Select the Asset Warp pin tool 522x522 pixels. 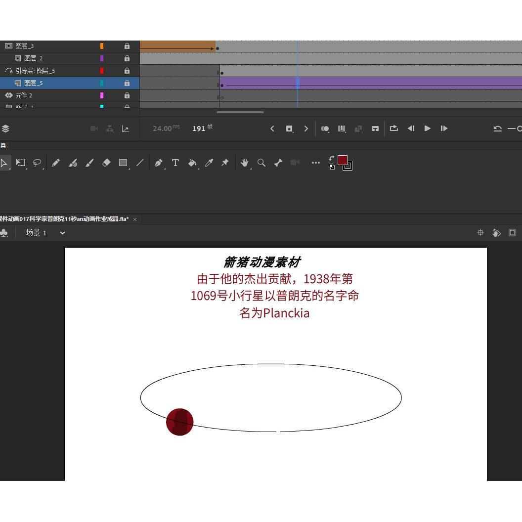point(225,163)
